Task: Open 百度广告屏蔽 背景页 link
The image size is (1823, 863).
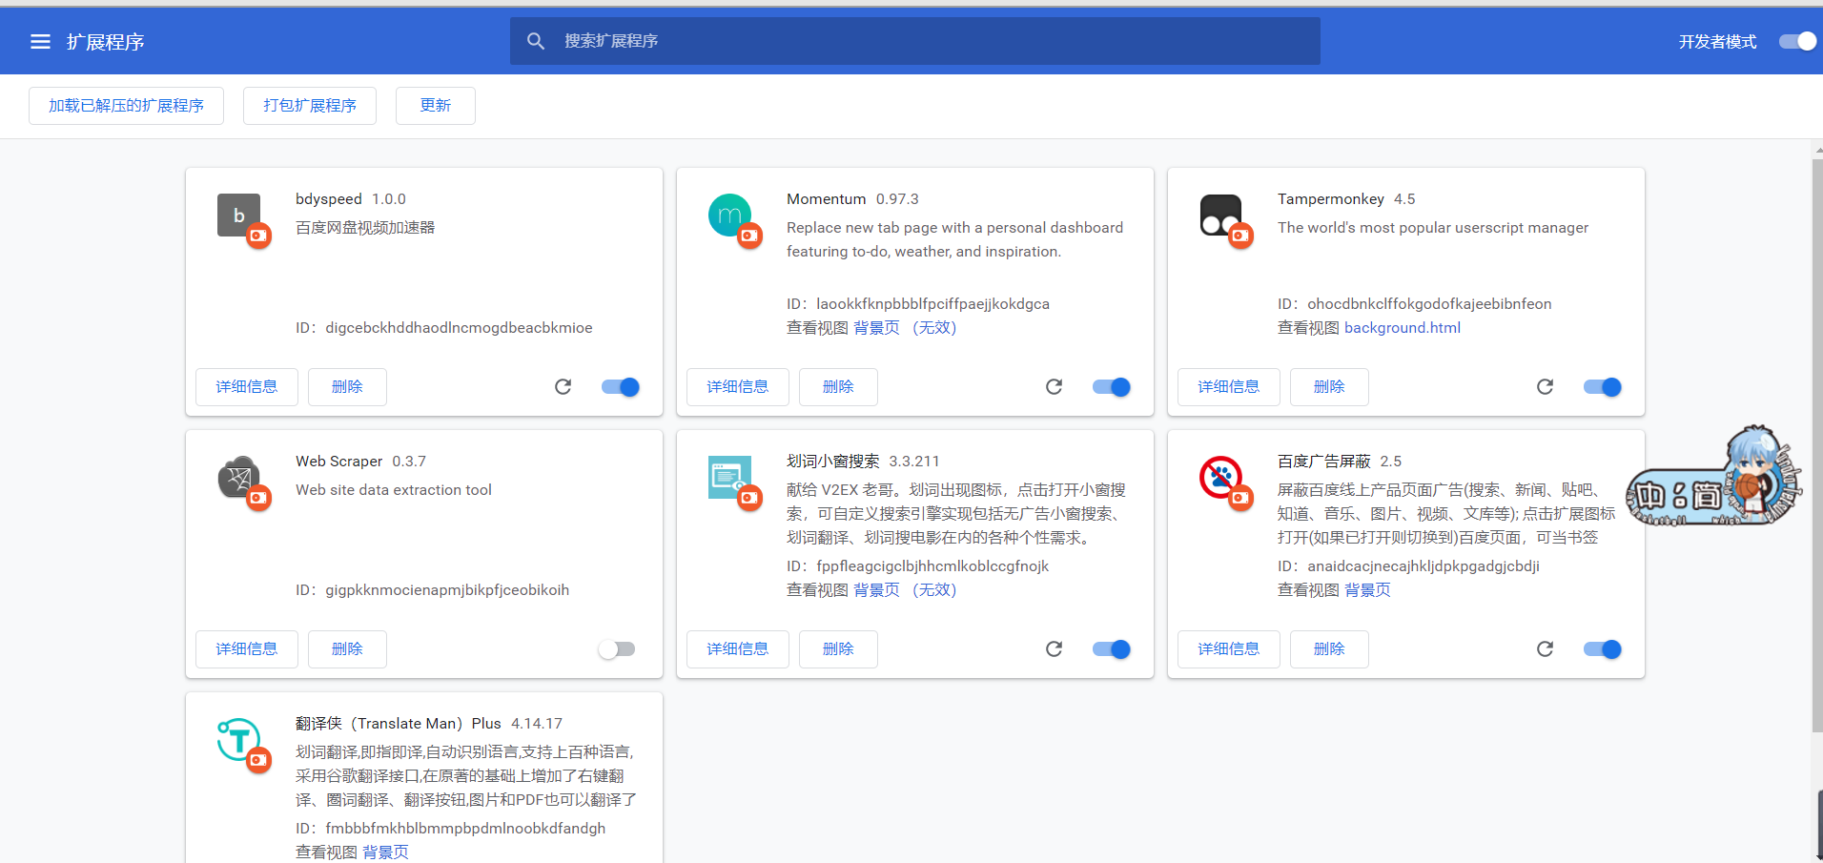Action: click(1367, 589)
